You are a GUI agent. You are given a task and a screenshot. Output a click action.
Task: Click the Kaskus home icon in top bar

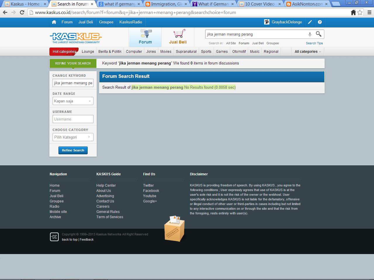(x=54, y=22)
